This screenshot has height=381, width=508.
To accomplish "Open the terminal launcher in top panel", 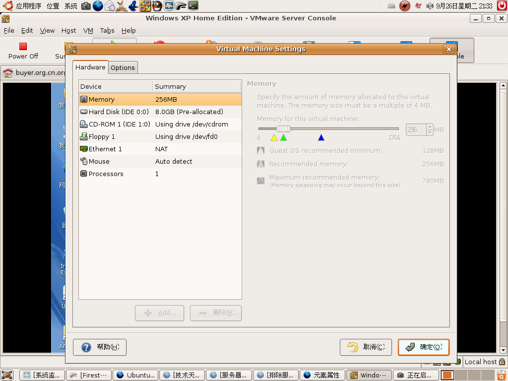I will tap(193, 5).
